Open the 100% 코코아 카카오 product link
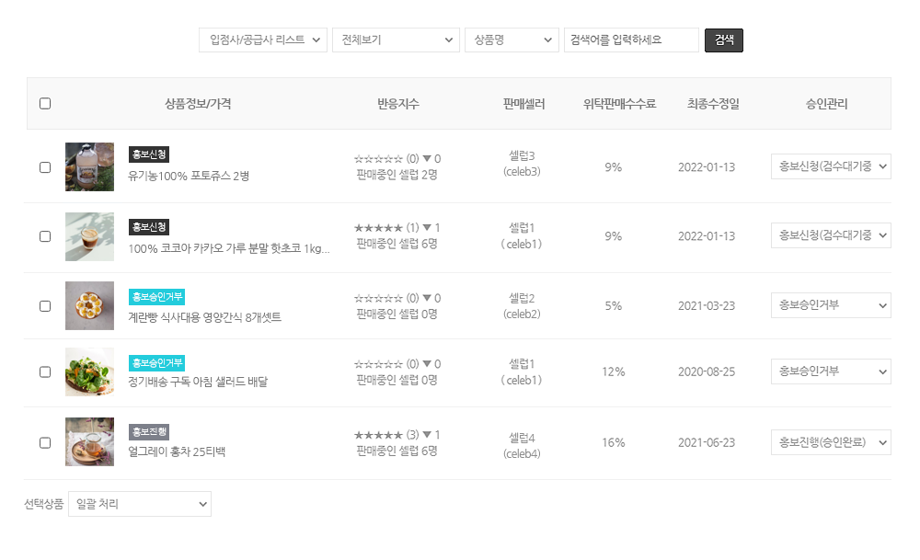Viewport: 920px width, 560px height. (x=229, y=248)
